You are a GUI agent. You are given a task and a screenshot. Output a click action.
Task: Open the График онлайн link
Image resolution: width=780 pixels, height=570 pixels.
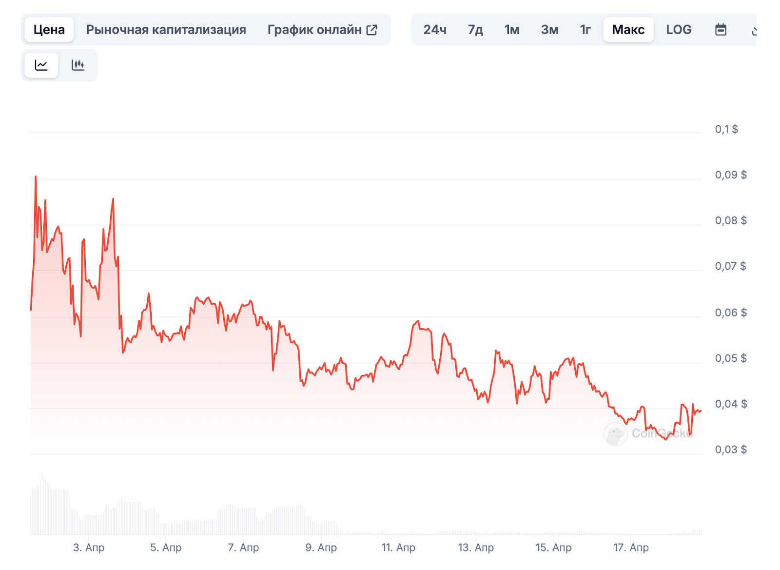[322, 30]
